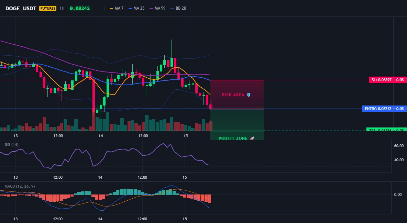The height and width of the screenshot is (223, 407).
Task: Toggle the BB 20 legend item
Action: [x=178, y=8]
